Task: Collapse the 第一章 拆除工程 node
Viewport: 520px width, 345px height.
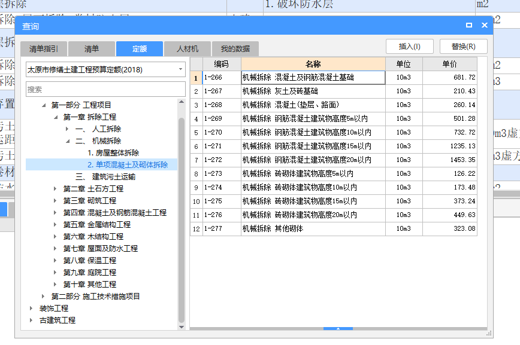Action: pos(56,117)
